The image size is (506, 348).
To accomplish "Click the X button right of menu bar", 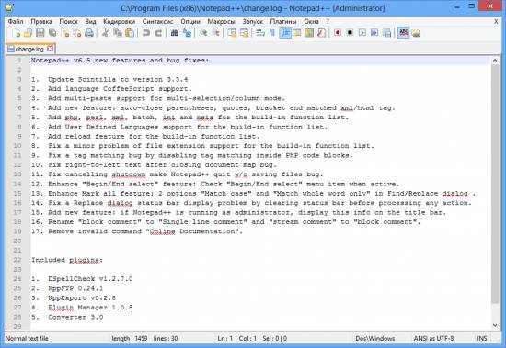I will [x=496, y=22].
